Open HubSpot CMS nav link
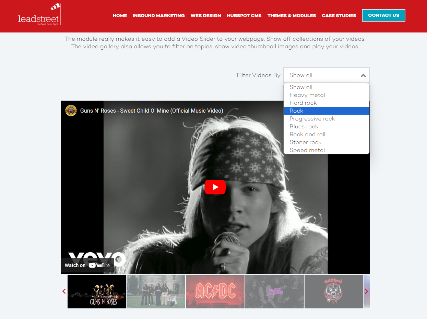 tap(244, 15)
